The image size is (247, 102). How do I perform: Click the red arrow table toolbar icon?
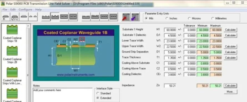pos(126,17)
